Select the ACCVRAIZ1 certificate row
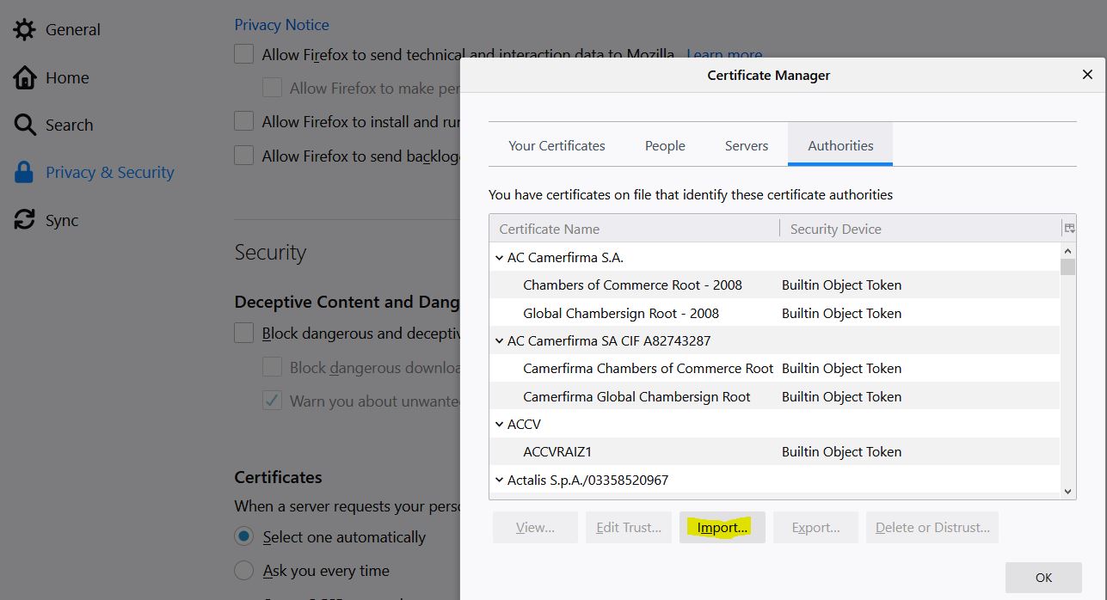 (557, 451)
